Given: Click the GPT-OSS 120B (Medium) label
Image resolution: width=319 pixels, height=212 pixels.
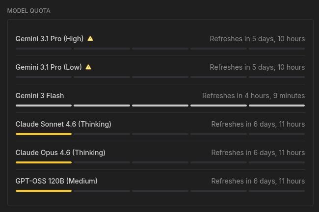Looking at the screenshot, I should [x=56, y=181].
